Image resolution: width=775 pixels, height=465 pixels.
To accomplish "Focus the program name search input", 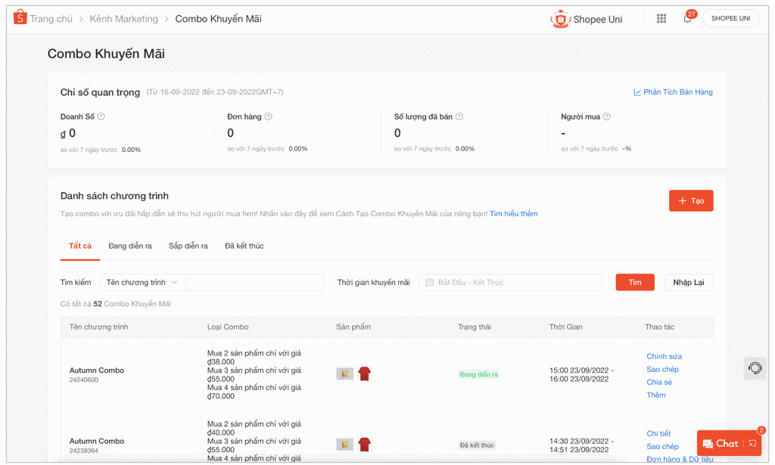I will point(254,282).
